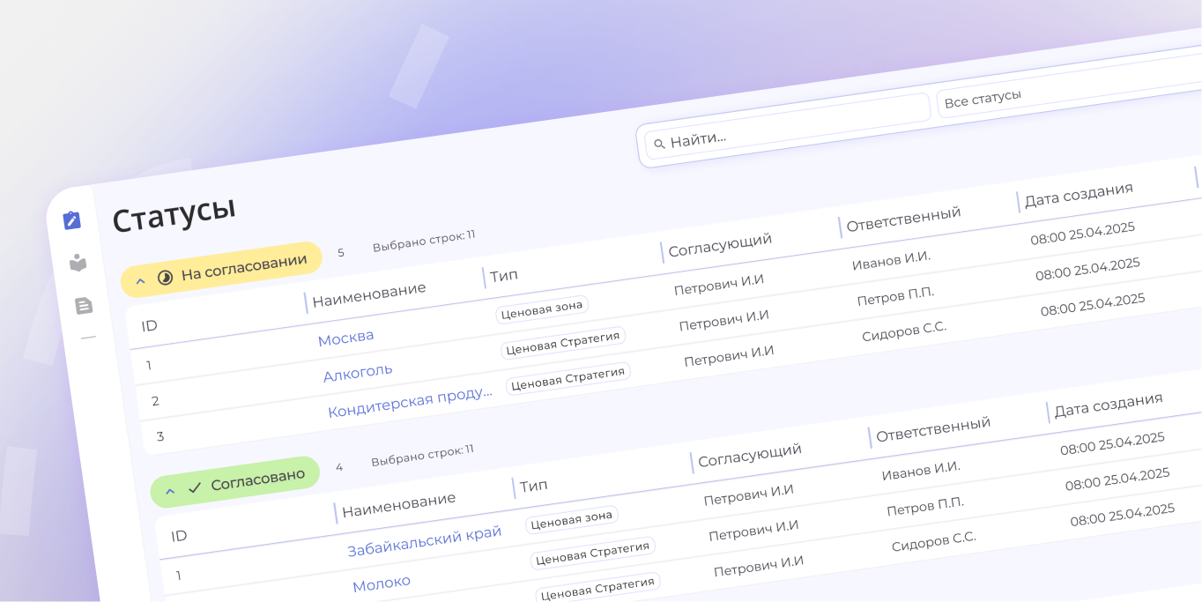Viewport: 1202px width, 602px height.
Task: Open the Алкоголь record
Action: pos(358,371)
